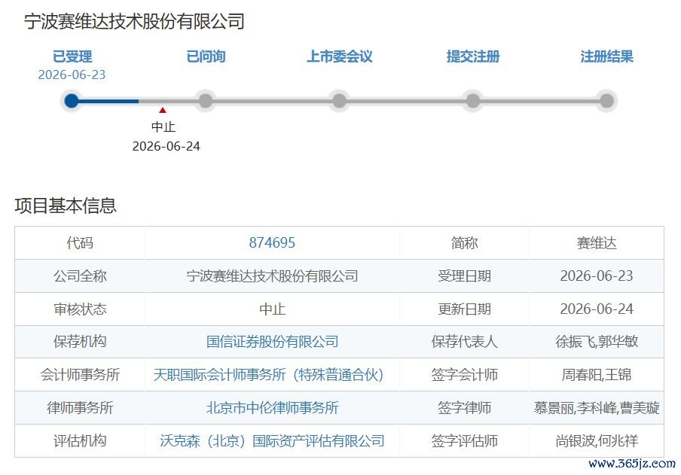Select the 上市委会议 stage label
681x475 pixels.
340,56
